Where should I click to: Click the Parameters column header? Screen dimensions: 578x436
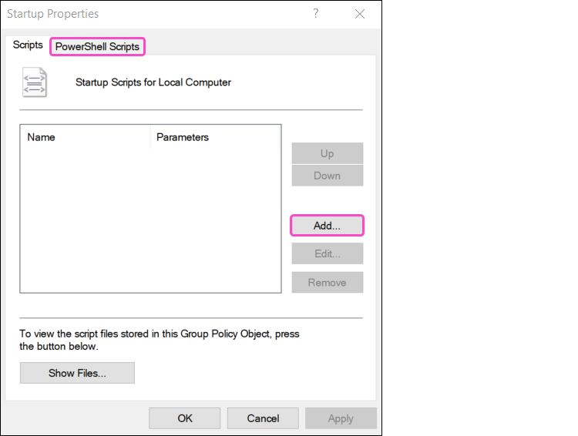tap(214, 137)
